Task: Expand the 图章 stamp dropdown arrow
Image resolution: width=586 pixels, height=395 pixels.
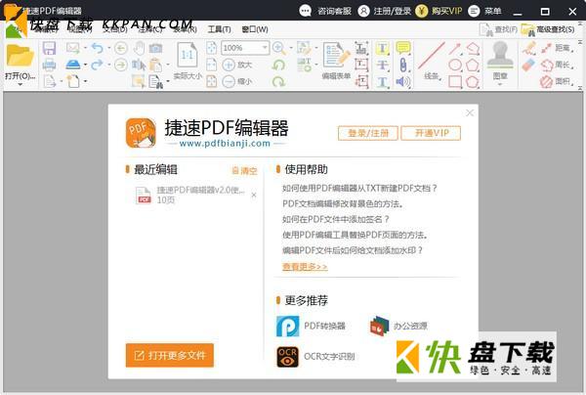Action: click(x=500, y=84)
